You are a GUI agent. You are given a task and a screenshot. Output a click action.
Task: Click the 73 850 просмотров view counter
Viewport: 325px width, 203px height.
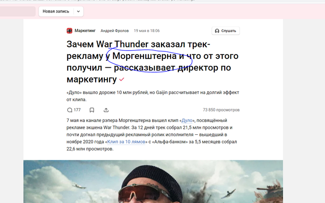click(221, 110)
